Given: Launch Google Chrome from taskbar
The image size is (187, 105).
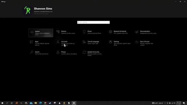Looking at the screenshot, I should coord(45,103).
